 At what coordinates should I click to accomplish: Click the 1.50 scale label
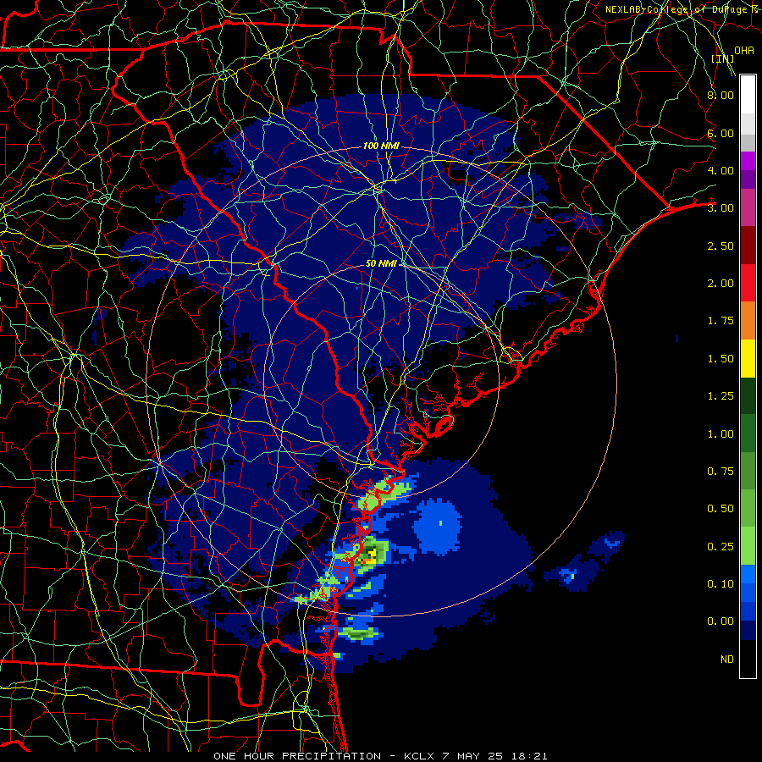(x=721, y=359)
